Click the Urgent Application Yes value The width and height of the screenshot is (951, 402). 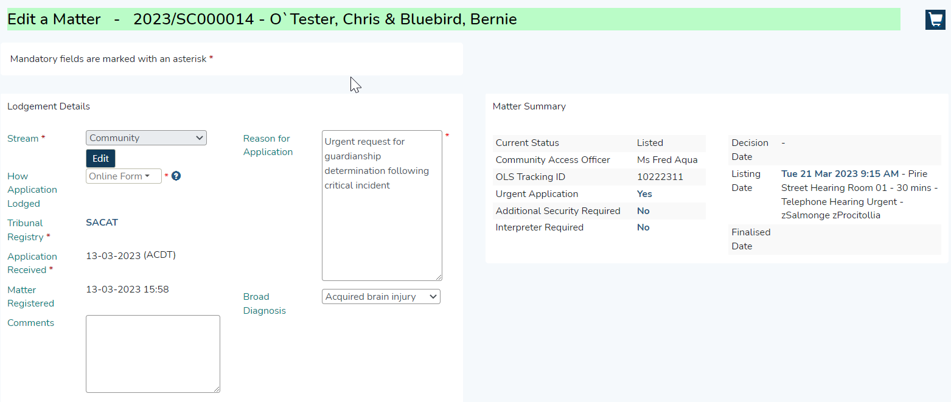tap(644, 194)
